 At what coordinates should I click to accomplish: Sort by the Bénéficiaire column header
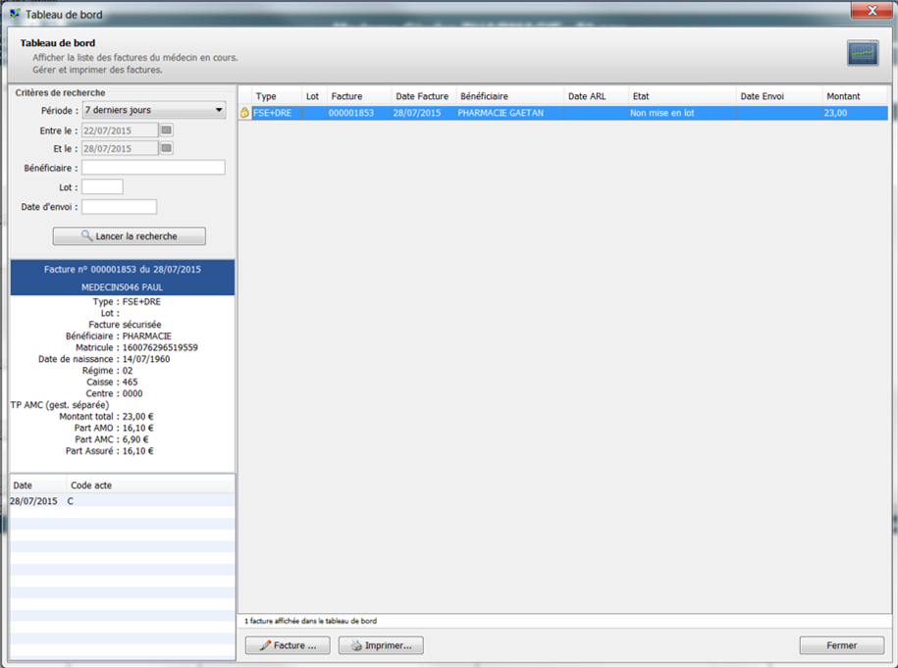[x=510, y=96]
